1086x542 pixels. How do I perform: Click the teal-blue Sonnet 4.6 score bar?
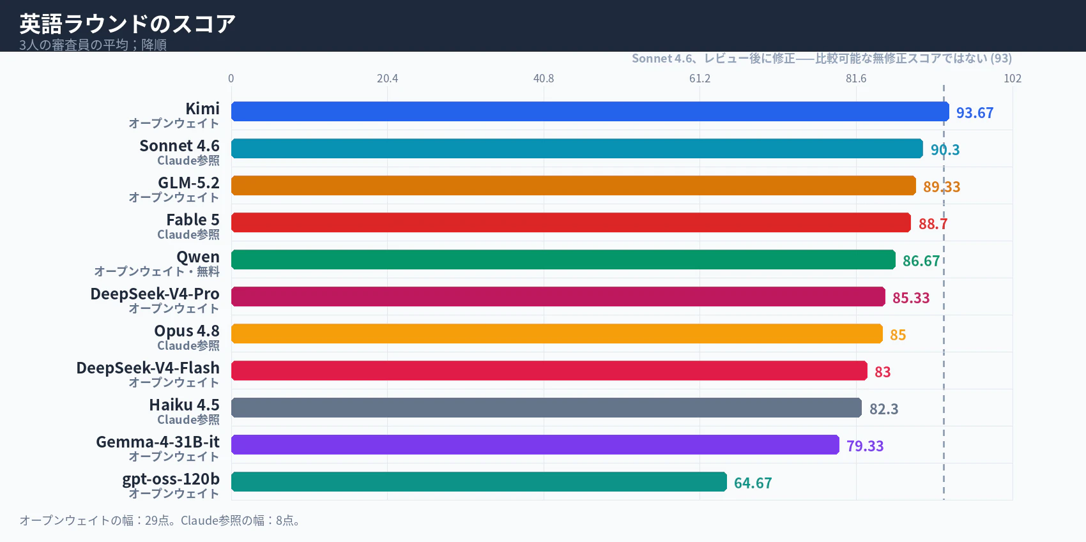(577, 148)
